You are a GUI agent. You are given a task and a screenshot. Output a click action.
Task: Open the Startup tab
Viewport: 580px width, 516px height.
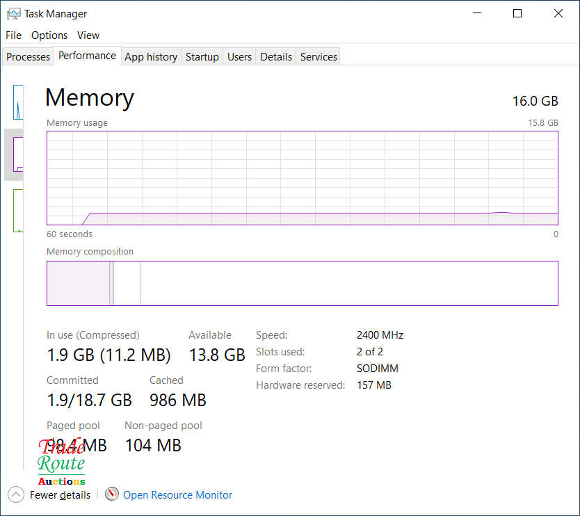point(202,57)
